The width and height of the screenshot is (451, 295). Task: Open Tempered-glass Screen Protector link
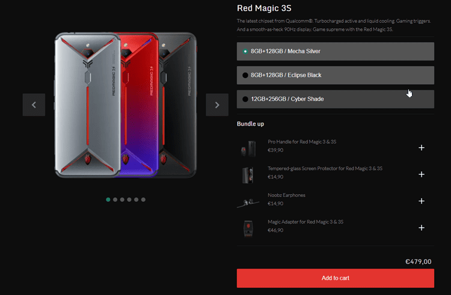[x=325, y=168]
